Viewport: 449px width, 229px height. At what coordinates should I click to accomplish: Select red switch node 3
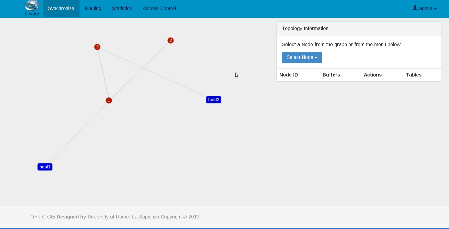(97, 47)
